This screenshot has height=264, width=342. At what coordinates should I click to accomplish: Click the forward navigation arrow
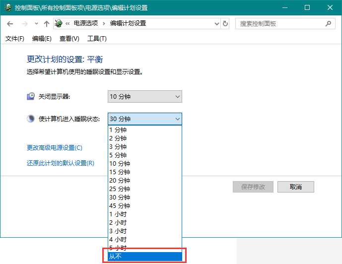[25, 23]
